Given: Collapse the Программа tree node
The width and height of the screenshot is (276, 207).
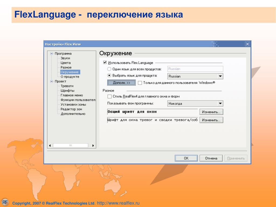Looking at the screenshot, I should pos(51,54).
